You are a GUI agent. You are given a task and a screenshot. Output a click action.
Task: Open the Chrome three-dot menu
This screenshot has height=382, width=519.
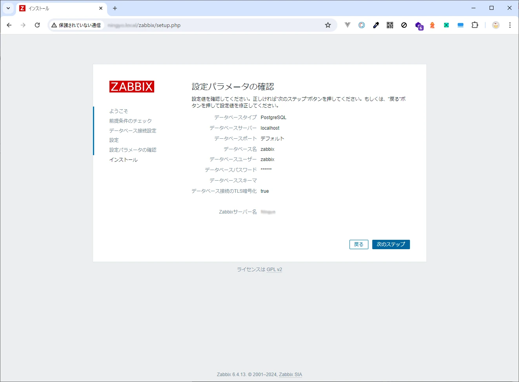[510, 25]
